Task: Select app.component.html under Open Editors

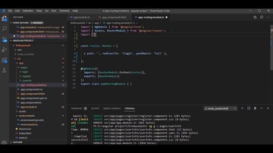Action: pyautogui.click(x=38, y=32)
